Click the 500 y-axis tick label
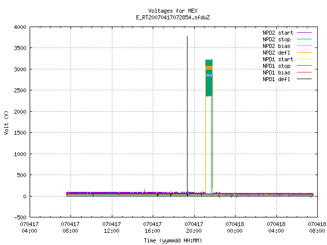 22,175
